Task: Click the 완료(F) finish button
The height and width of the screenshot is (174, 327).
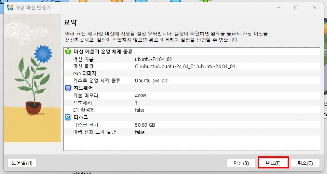Action: (x=273, y=163)
